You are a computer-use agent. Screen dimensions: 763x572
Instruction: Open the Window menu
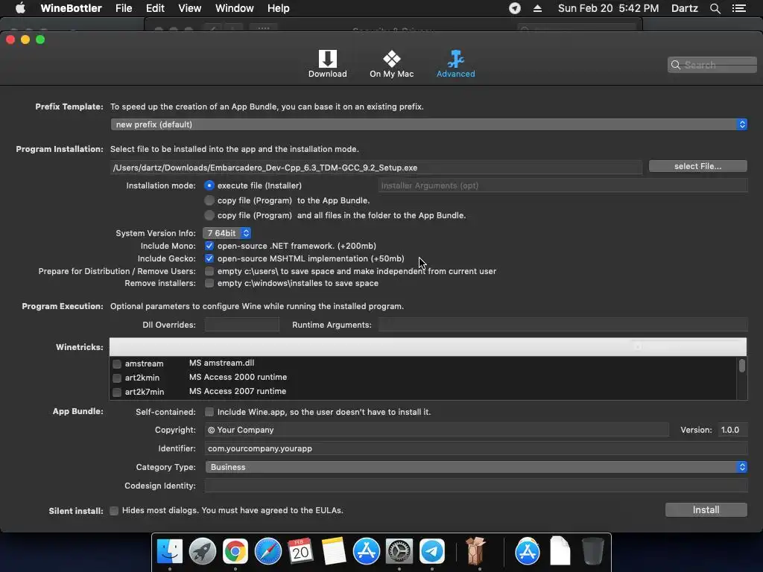coord(235,8)
